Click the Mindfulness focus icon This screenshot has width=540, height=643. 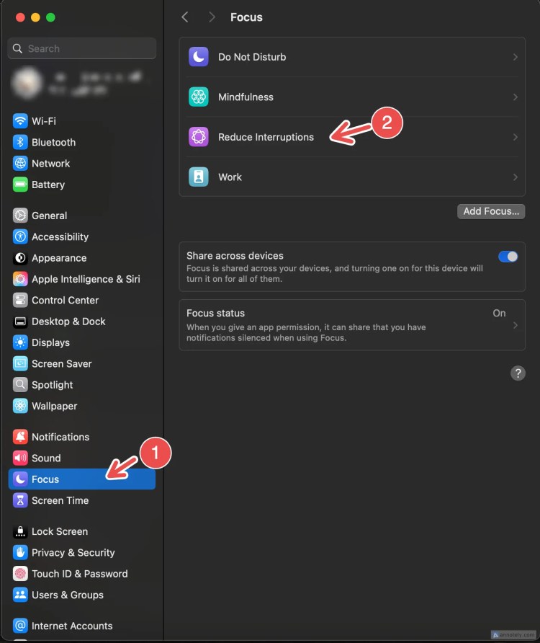tap(199, 97)
